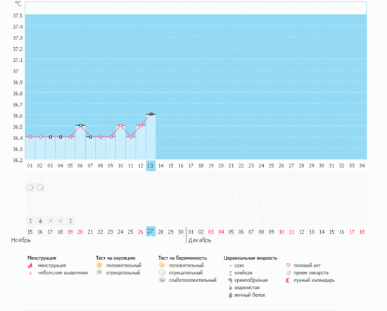The image size is (387, 311).
Task: Click the sticky fluid icon on November 19
Action: click(x=70, y=221)
